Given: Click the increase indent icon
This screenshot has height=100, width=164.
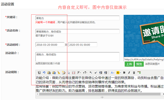Looking at the screenshot, I should coord(101,73).
